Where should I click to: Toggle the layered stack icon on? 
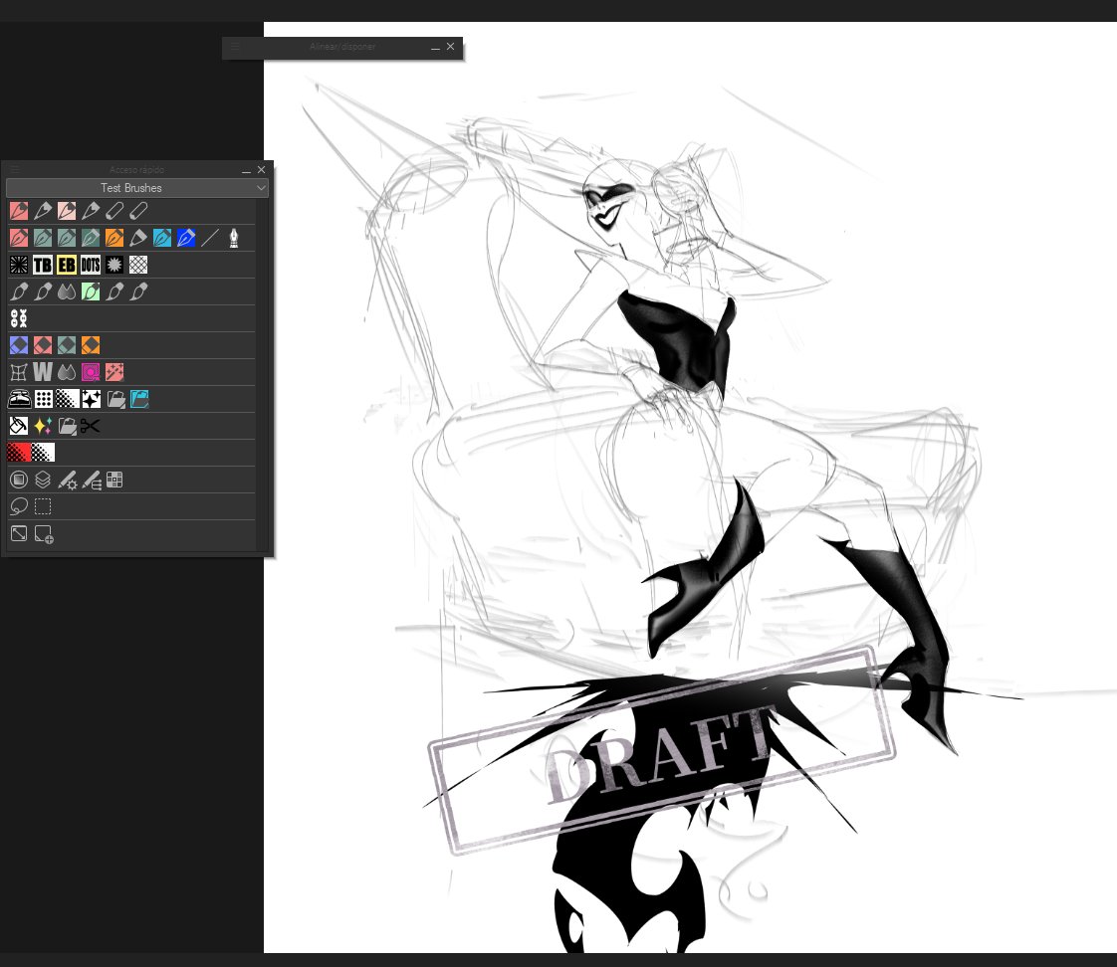point(42,479)
